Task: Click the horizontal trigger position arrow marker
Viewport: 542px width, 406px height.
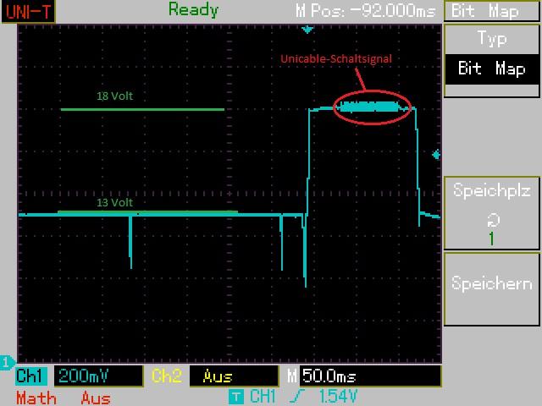Action: point(307,30)
